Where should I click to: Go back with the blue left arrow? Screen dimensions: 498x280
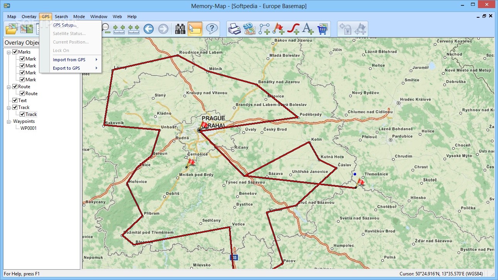coord(149,29)
